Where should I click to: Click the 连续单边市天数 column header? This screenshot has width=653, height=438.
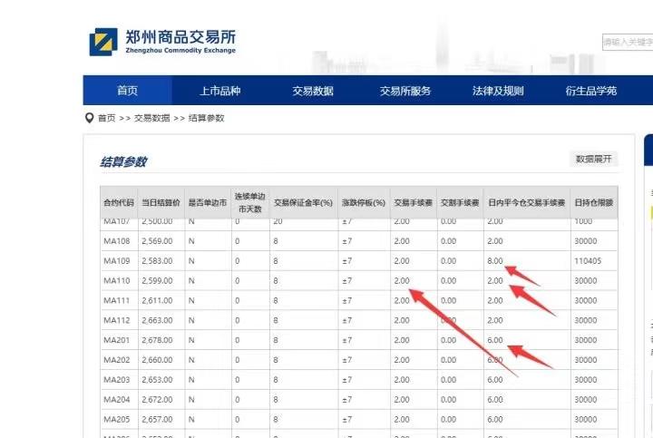coord(250,203)
